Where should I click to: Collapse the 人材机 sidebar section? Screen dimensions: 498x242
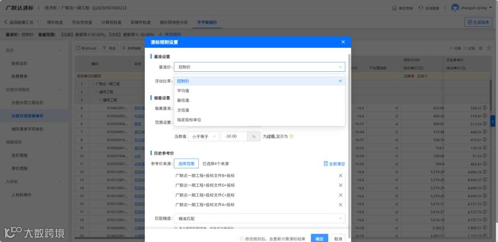(x=59, y=181)
